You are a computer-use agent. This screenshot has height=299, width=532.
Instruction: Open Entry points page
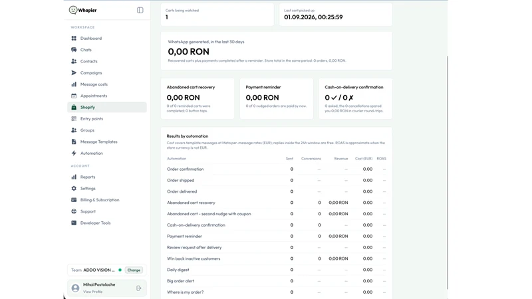[107, 119]
